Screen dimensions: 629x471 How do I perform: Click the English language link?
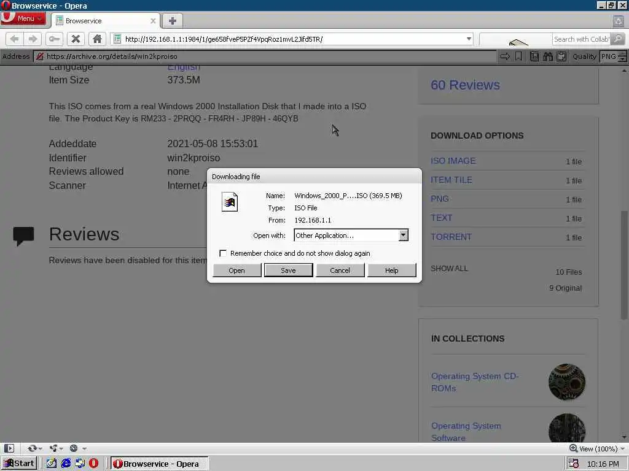tap(183, 67)
